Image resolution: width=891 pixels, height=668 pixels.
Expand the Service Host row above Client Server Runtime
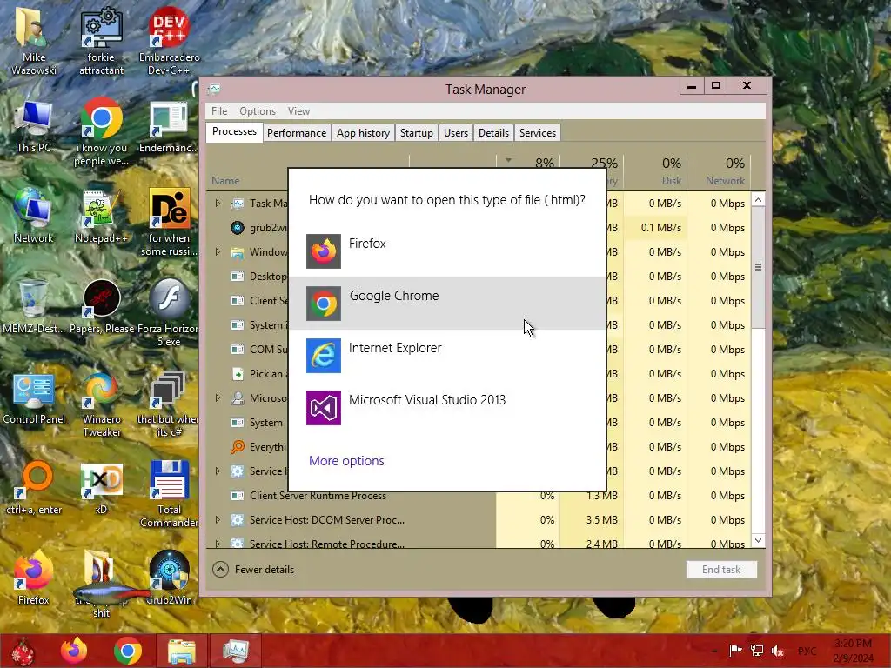(x=218, y=471)
